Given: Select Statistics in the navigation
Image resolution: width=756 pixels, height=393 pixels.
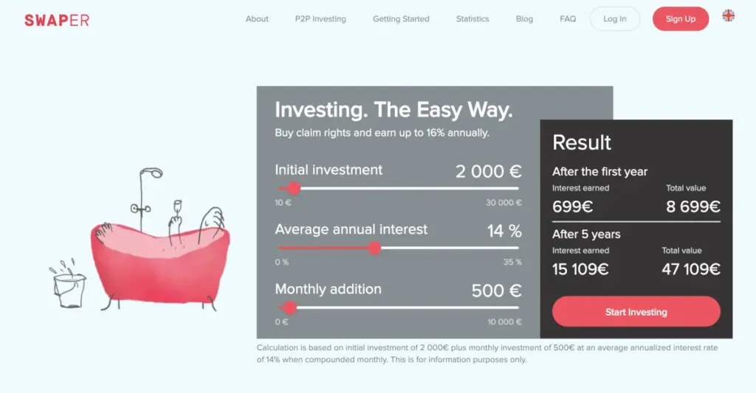Looking at the screenshot, I should [x=472, y=18].
